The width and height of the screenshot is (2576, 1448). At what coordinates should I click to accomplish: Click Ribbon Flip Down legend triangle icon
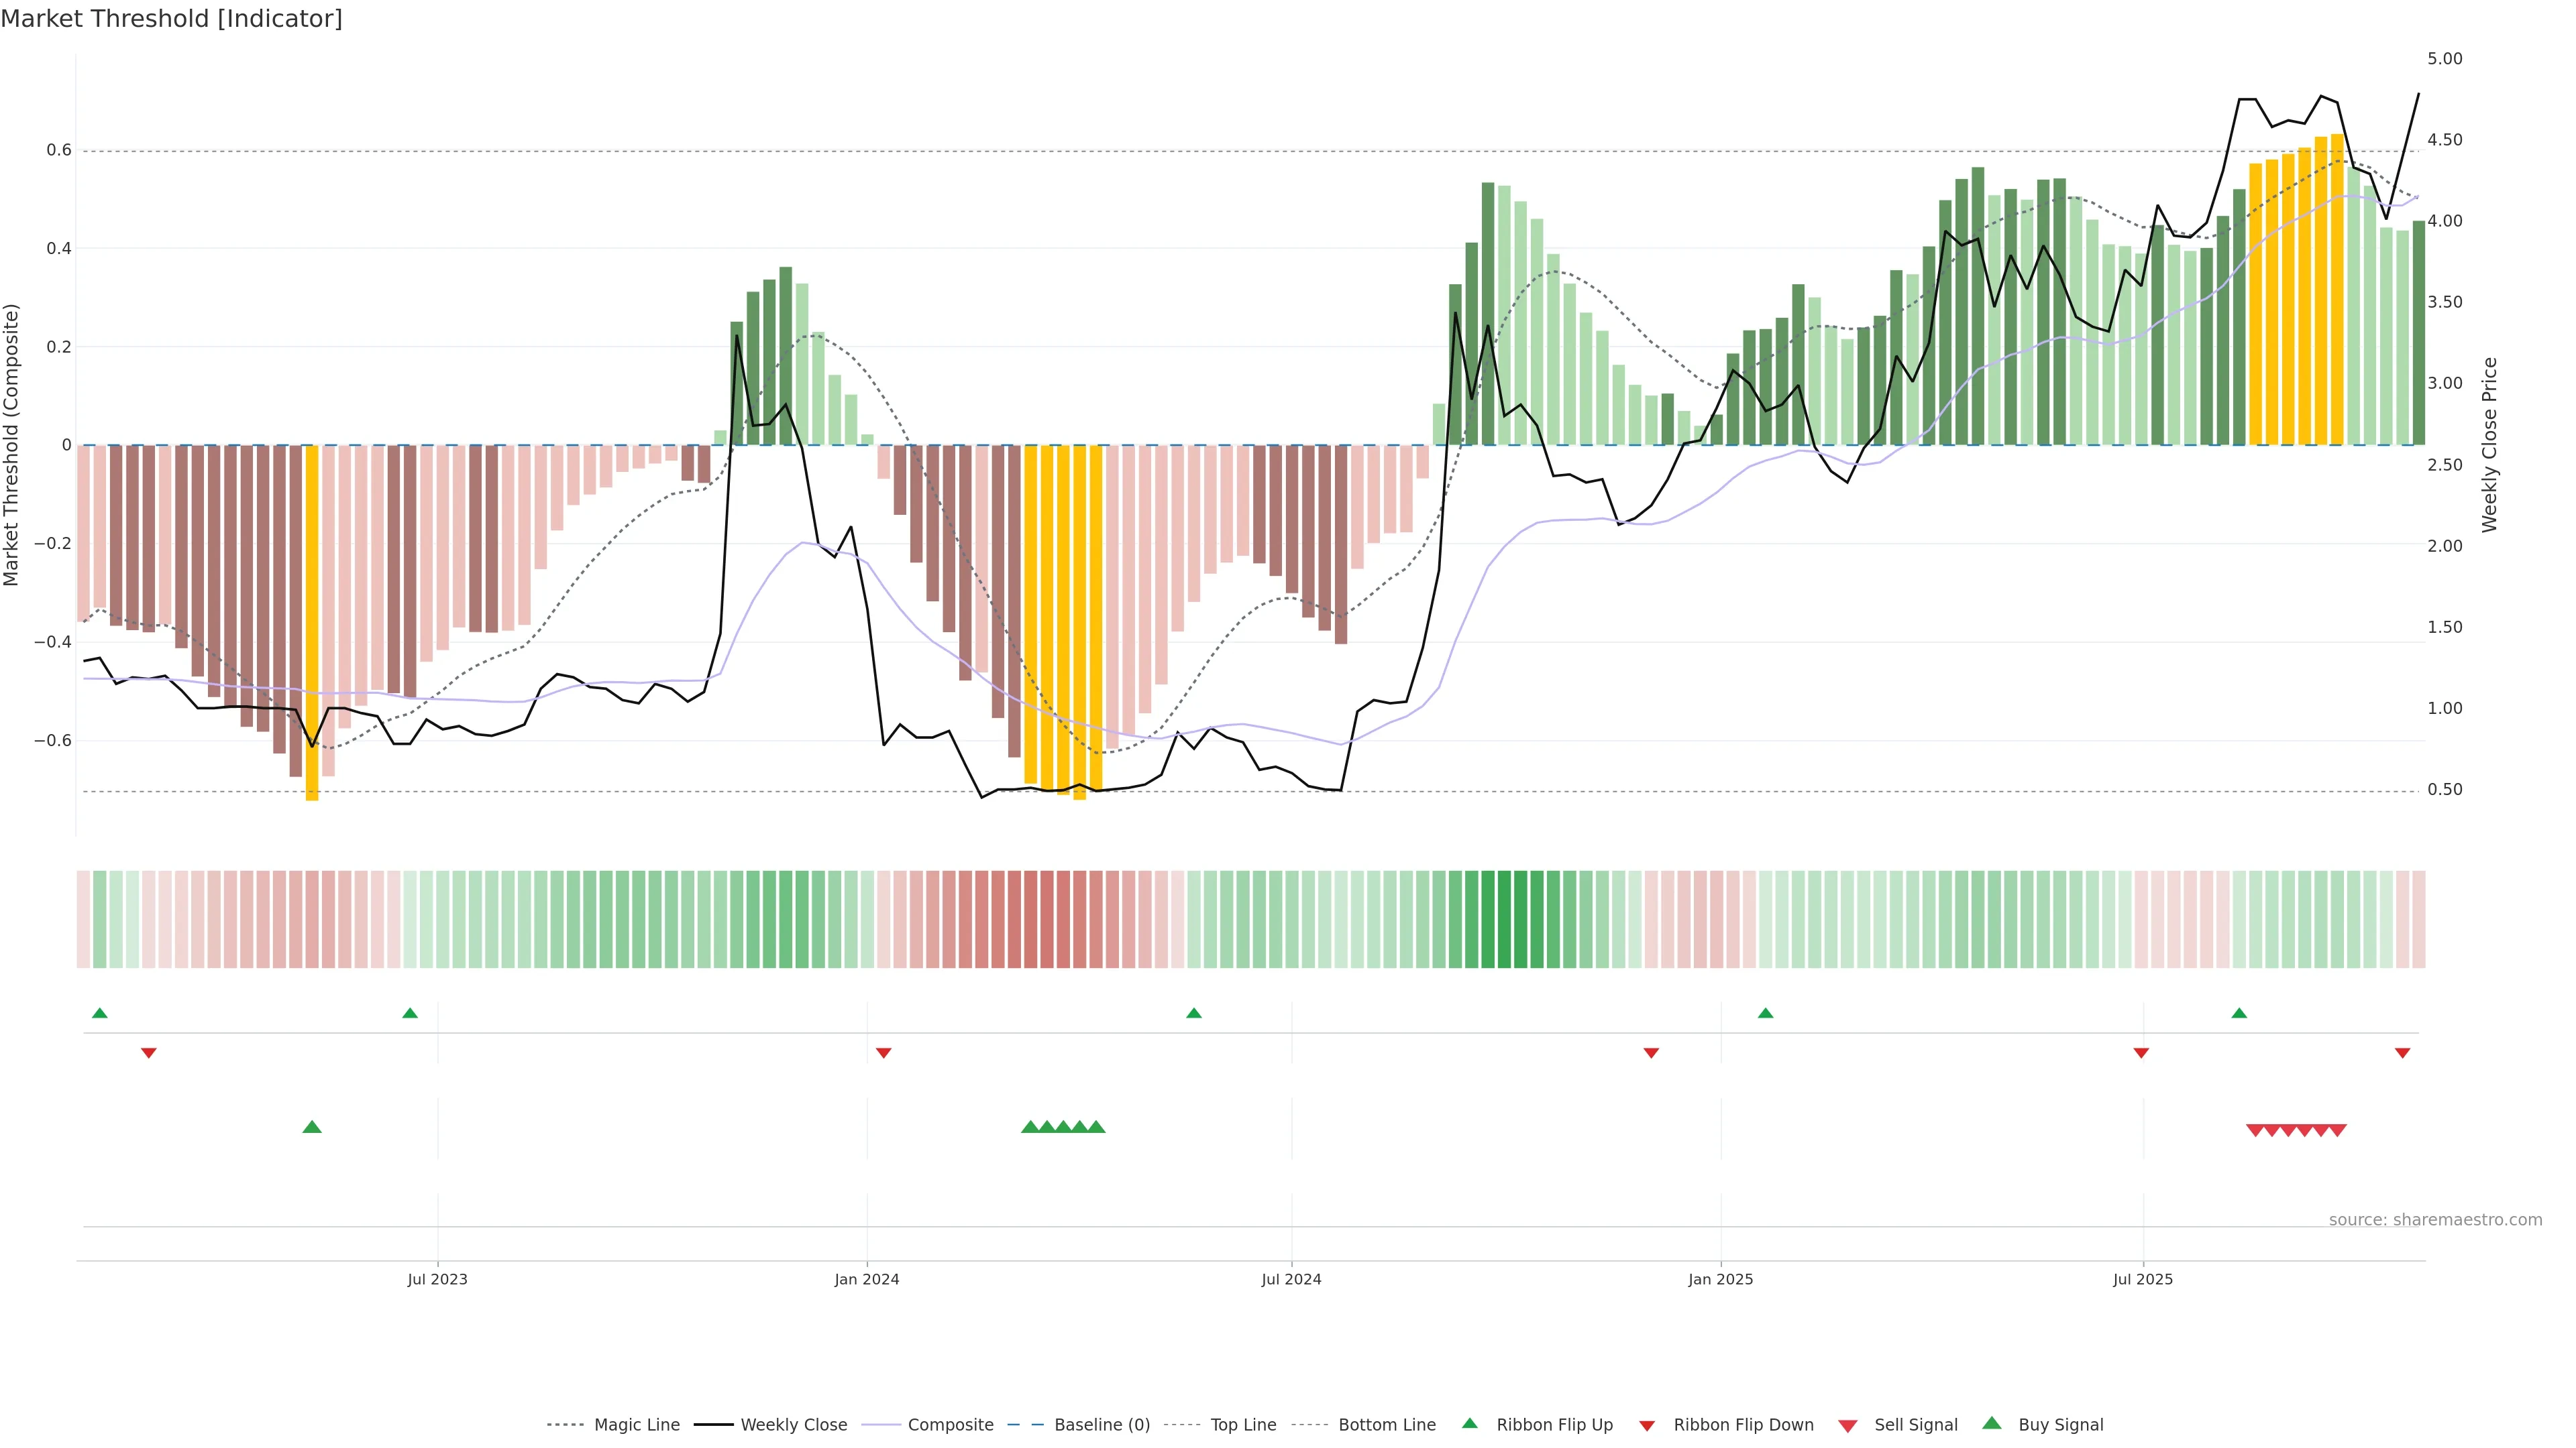[1647, 1426]
